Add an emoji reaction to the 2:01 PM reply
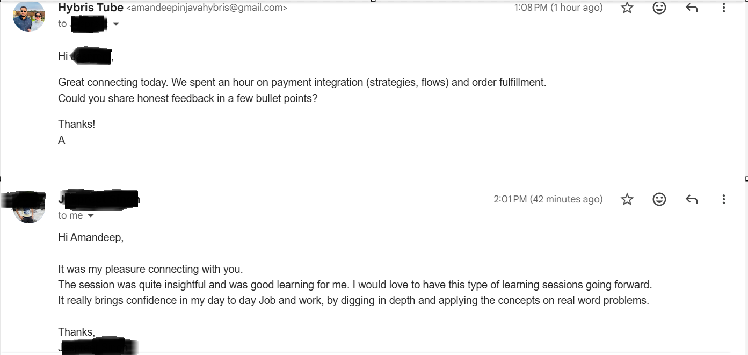This screenshot has width=748, height=355. pyautogui.click(x=659, y=199)
